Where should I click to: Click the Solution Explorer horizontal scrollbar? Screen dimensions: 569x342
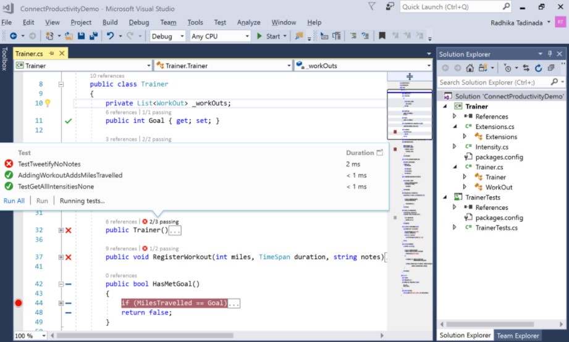coord(490,324)
